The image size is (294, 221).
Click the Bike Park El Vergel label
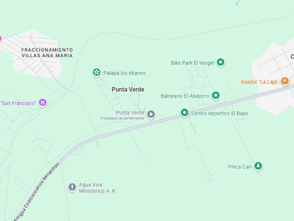click(x=192, y=63)
